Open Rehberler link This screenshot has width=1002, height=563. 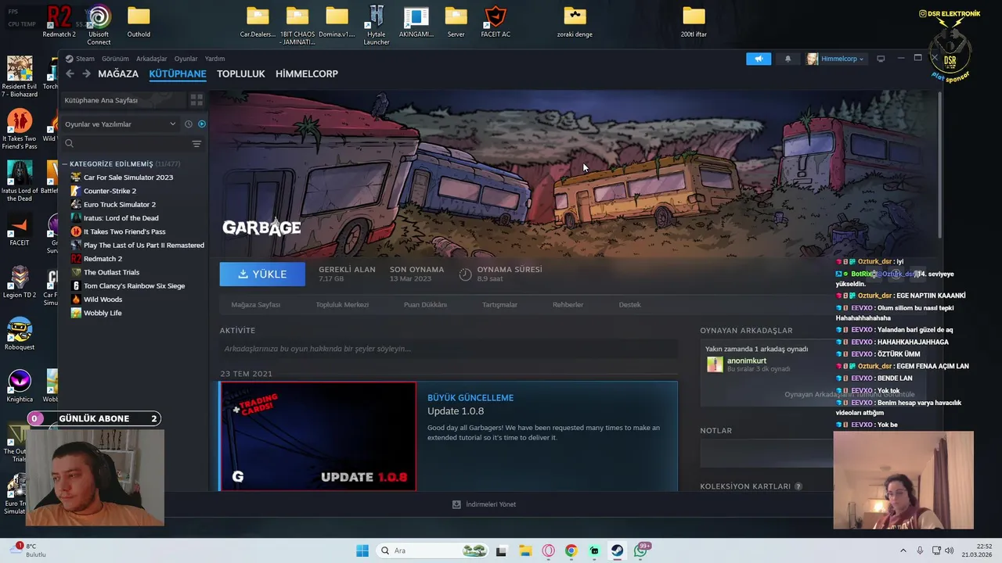pyautogui.click(x=568, y=305)
